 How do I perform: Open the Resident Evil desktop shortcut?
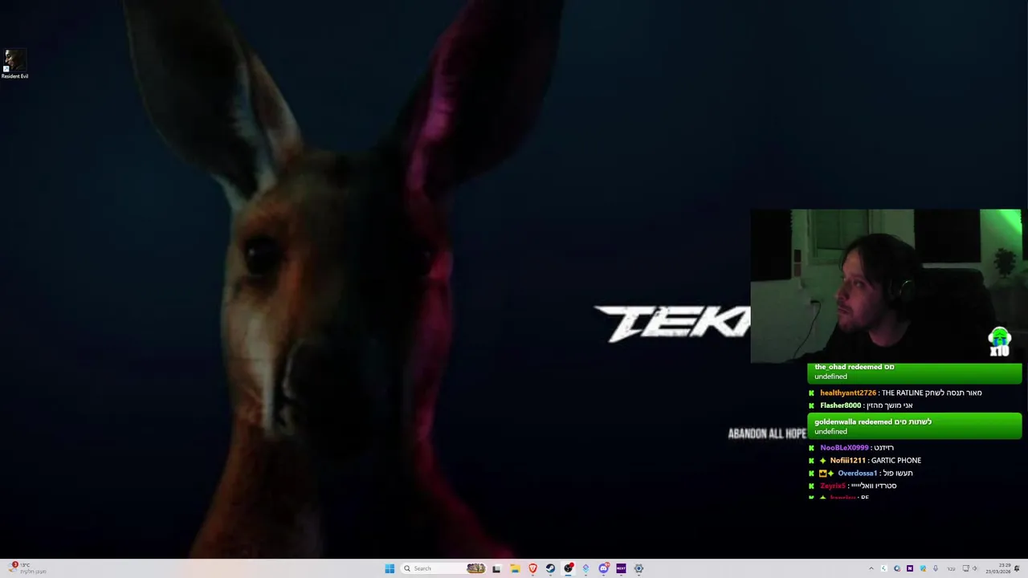coord(14,64)
